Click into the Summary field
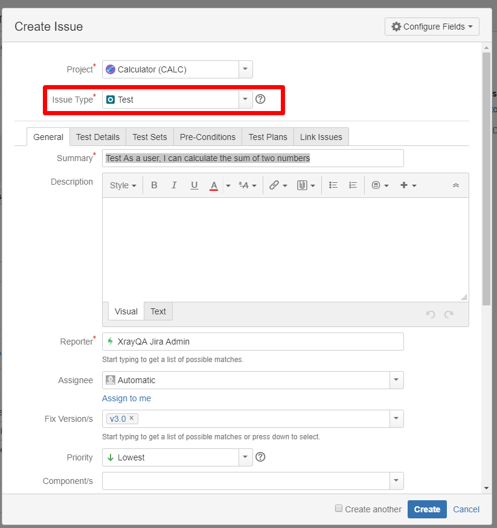497x528 pixels. tap(252, 158)
